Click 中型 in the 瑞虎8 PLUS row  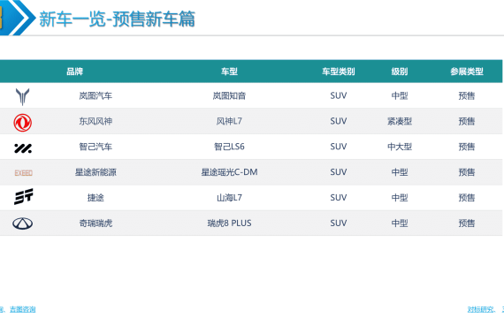(400, 223)
